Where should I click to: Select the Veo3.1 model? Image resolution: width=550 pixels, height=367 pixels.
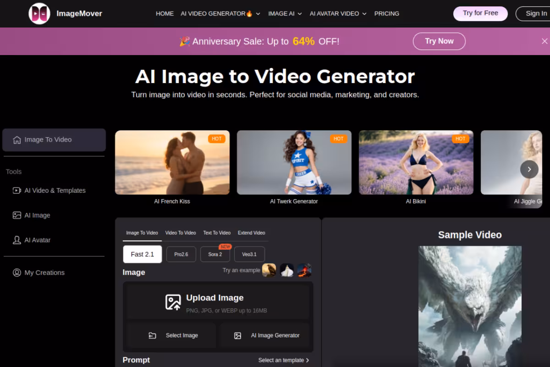[x=249, y=254]
